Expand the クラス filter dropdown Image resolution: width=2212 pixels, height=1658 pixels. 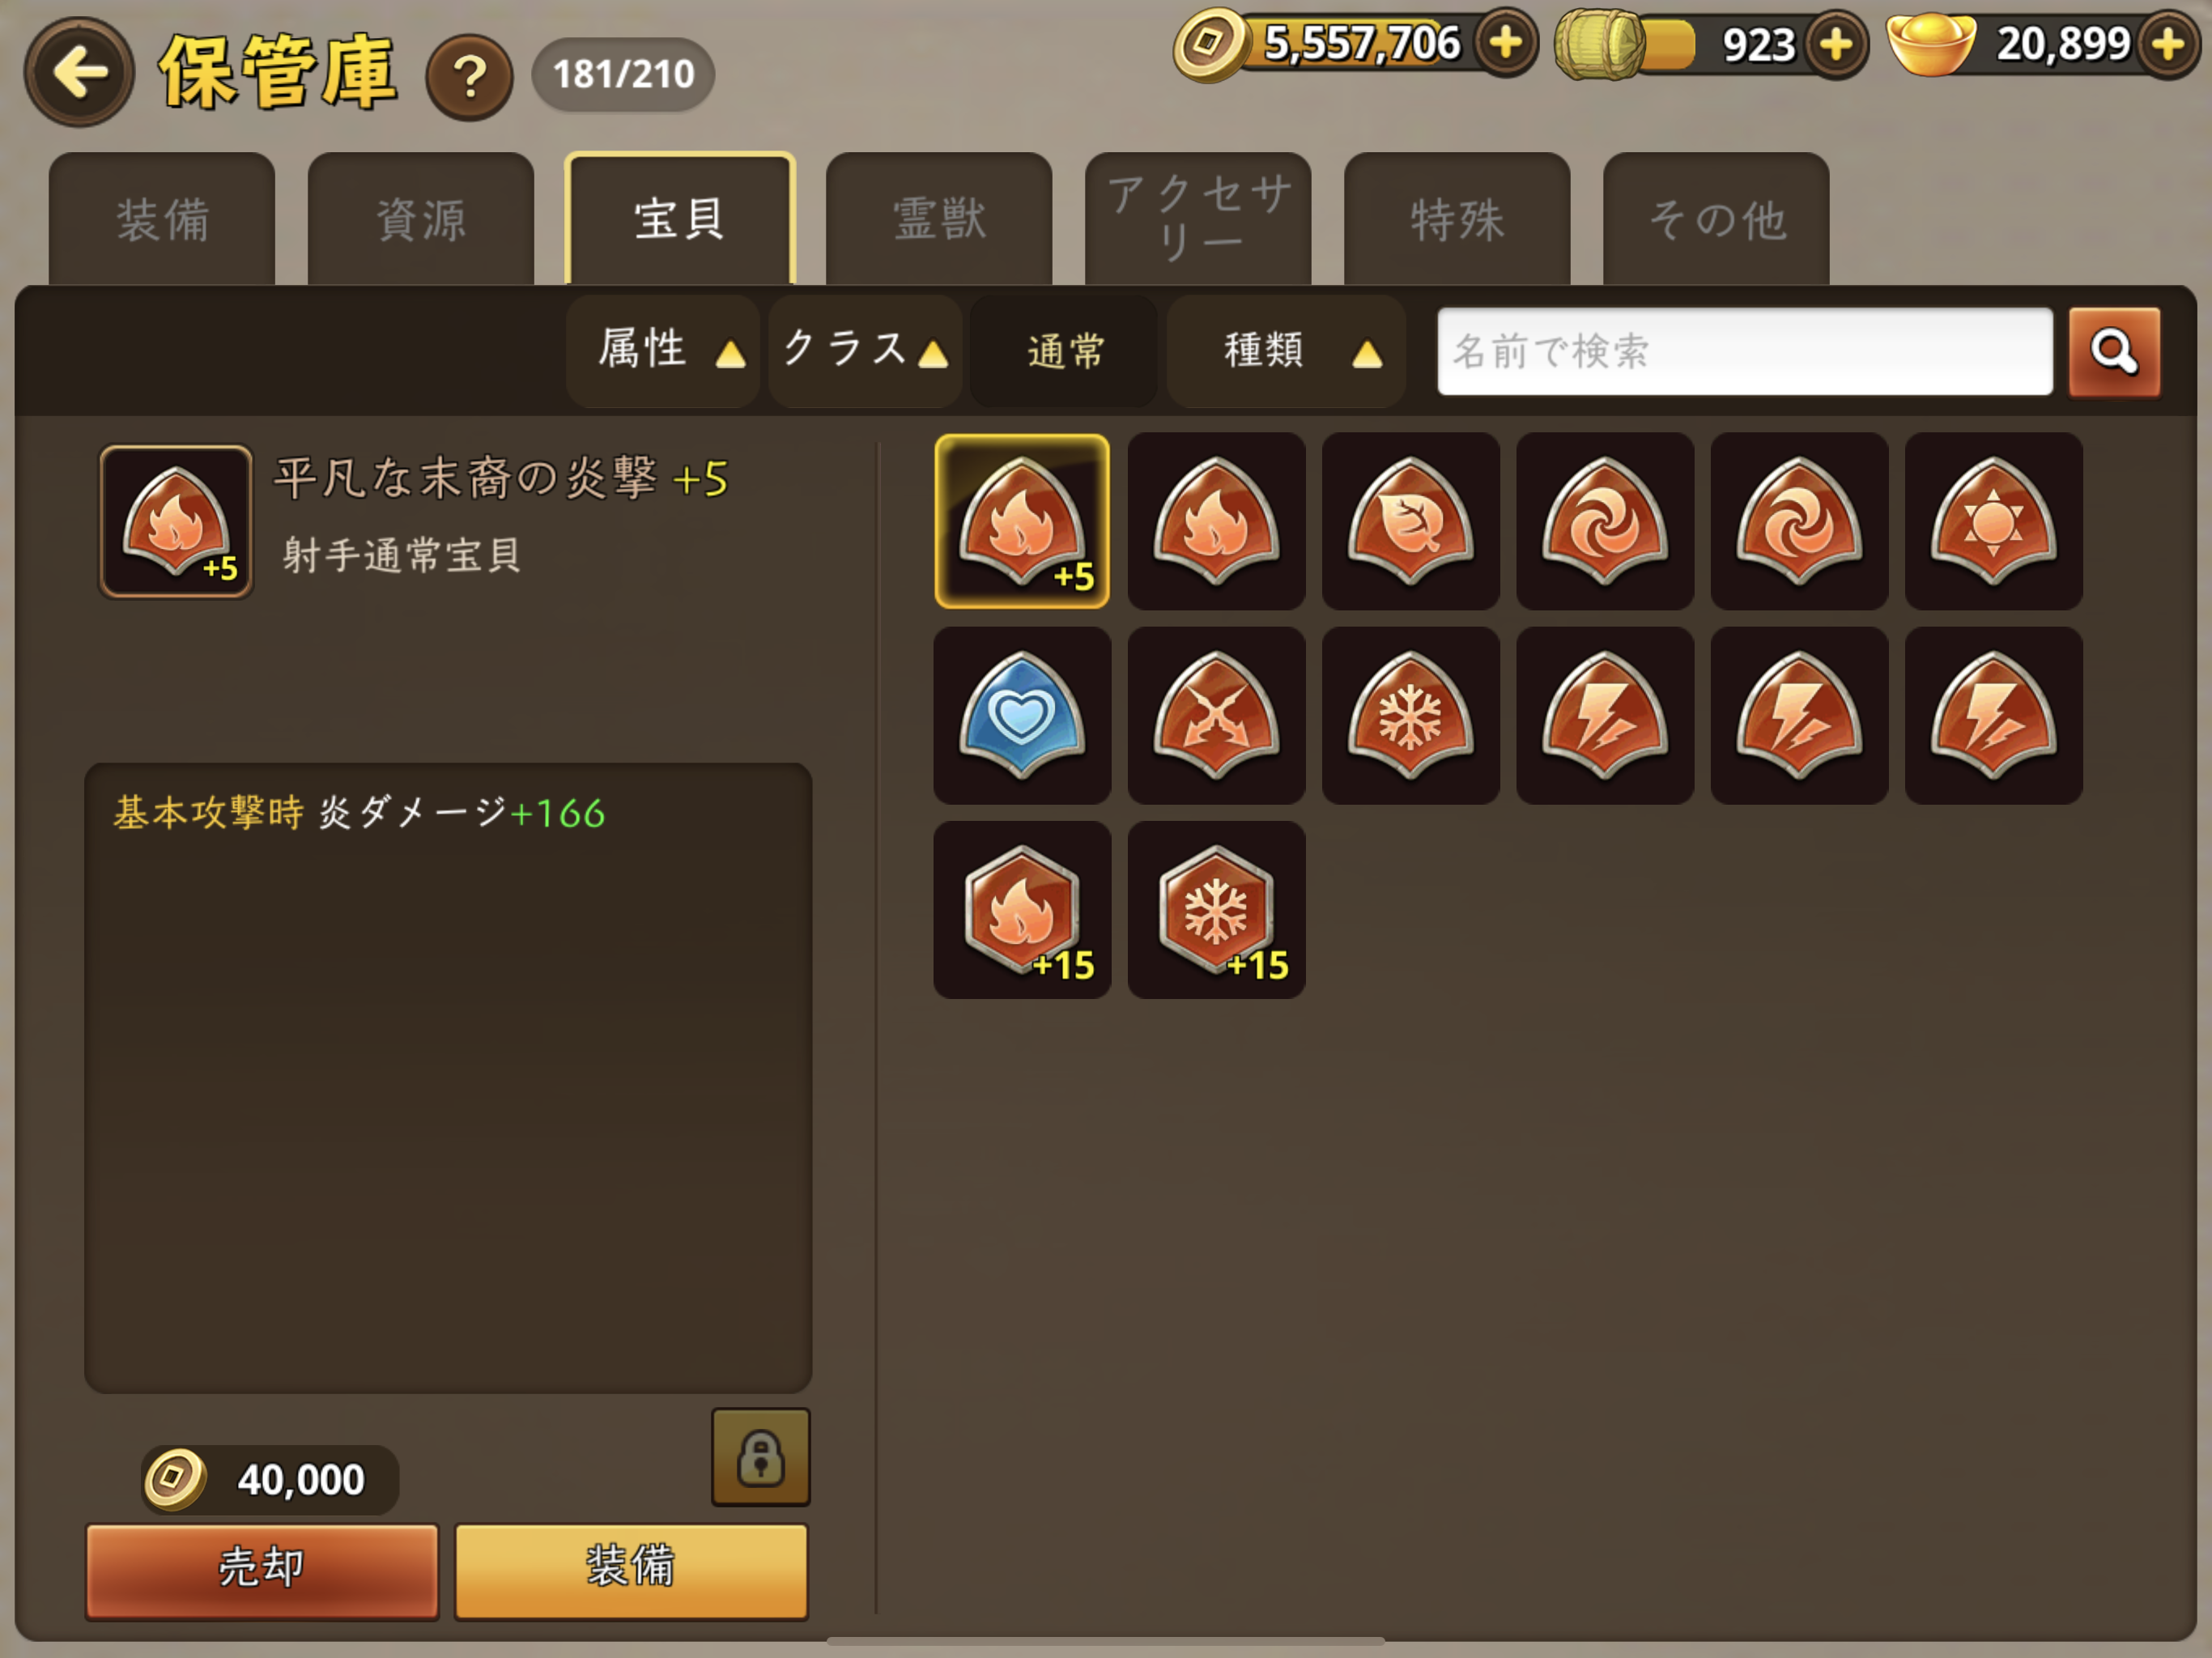point(865,351)
